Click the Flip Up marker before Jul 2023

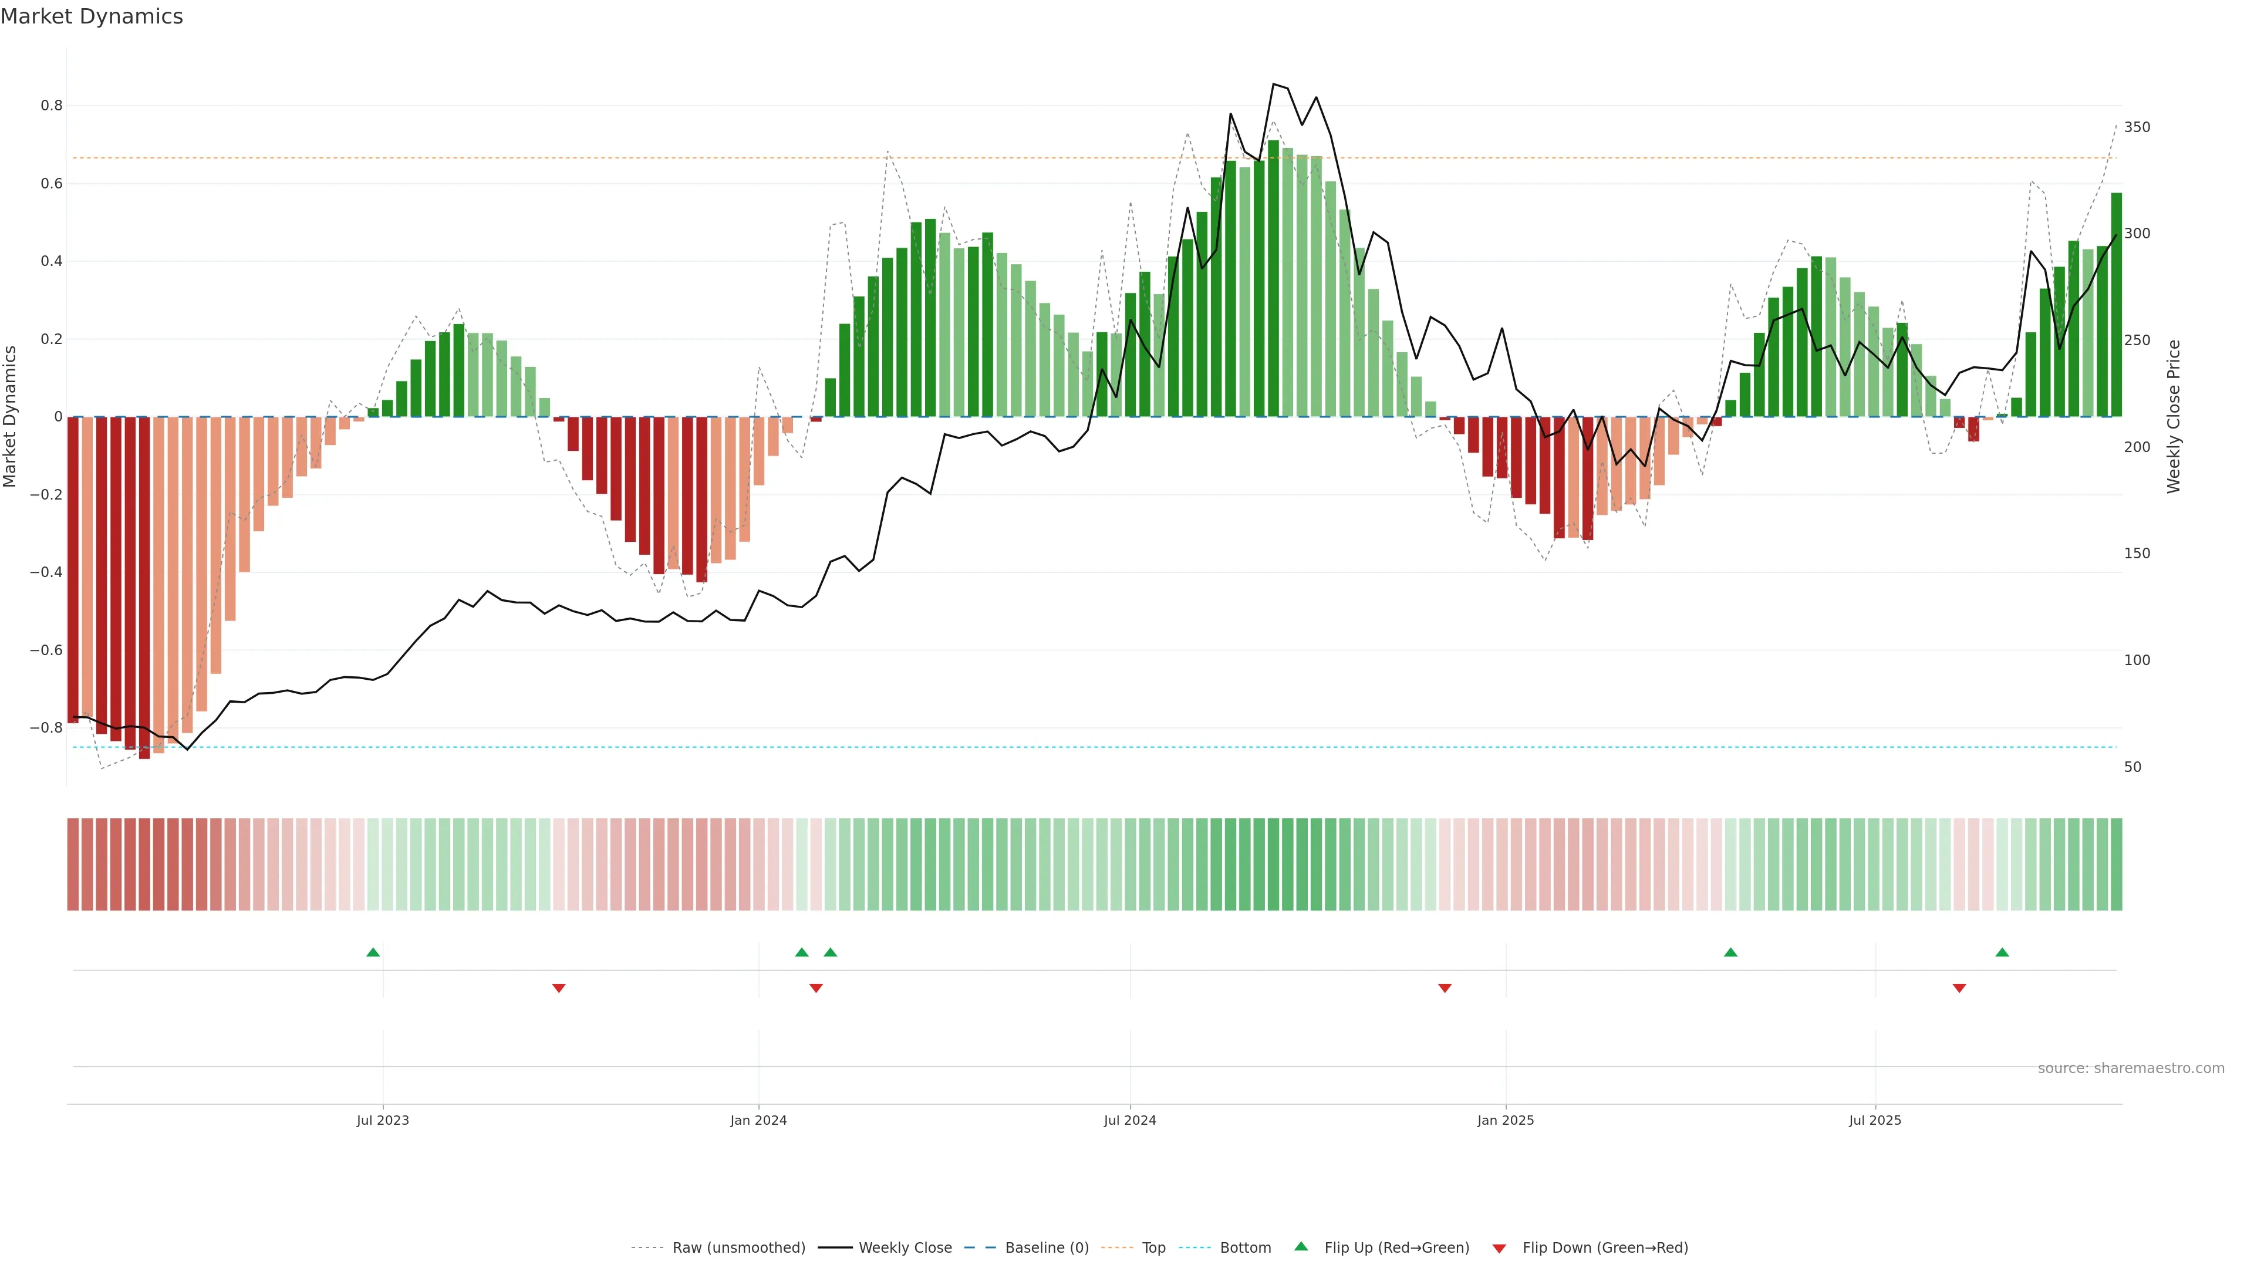[373, 952]
